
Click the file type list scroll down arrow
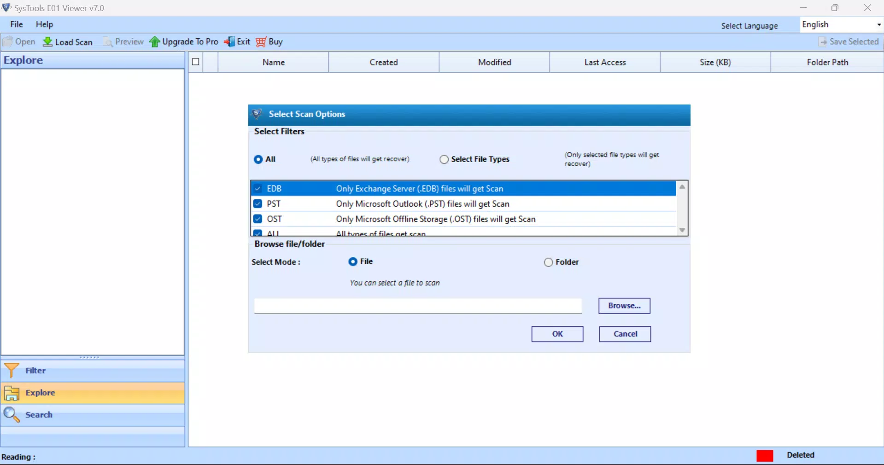tap(682, 230)
